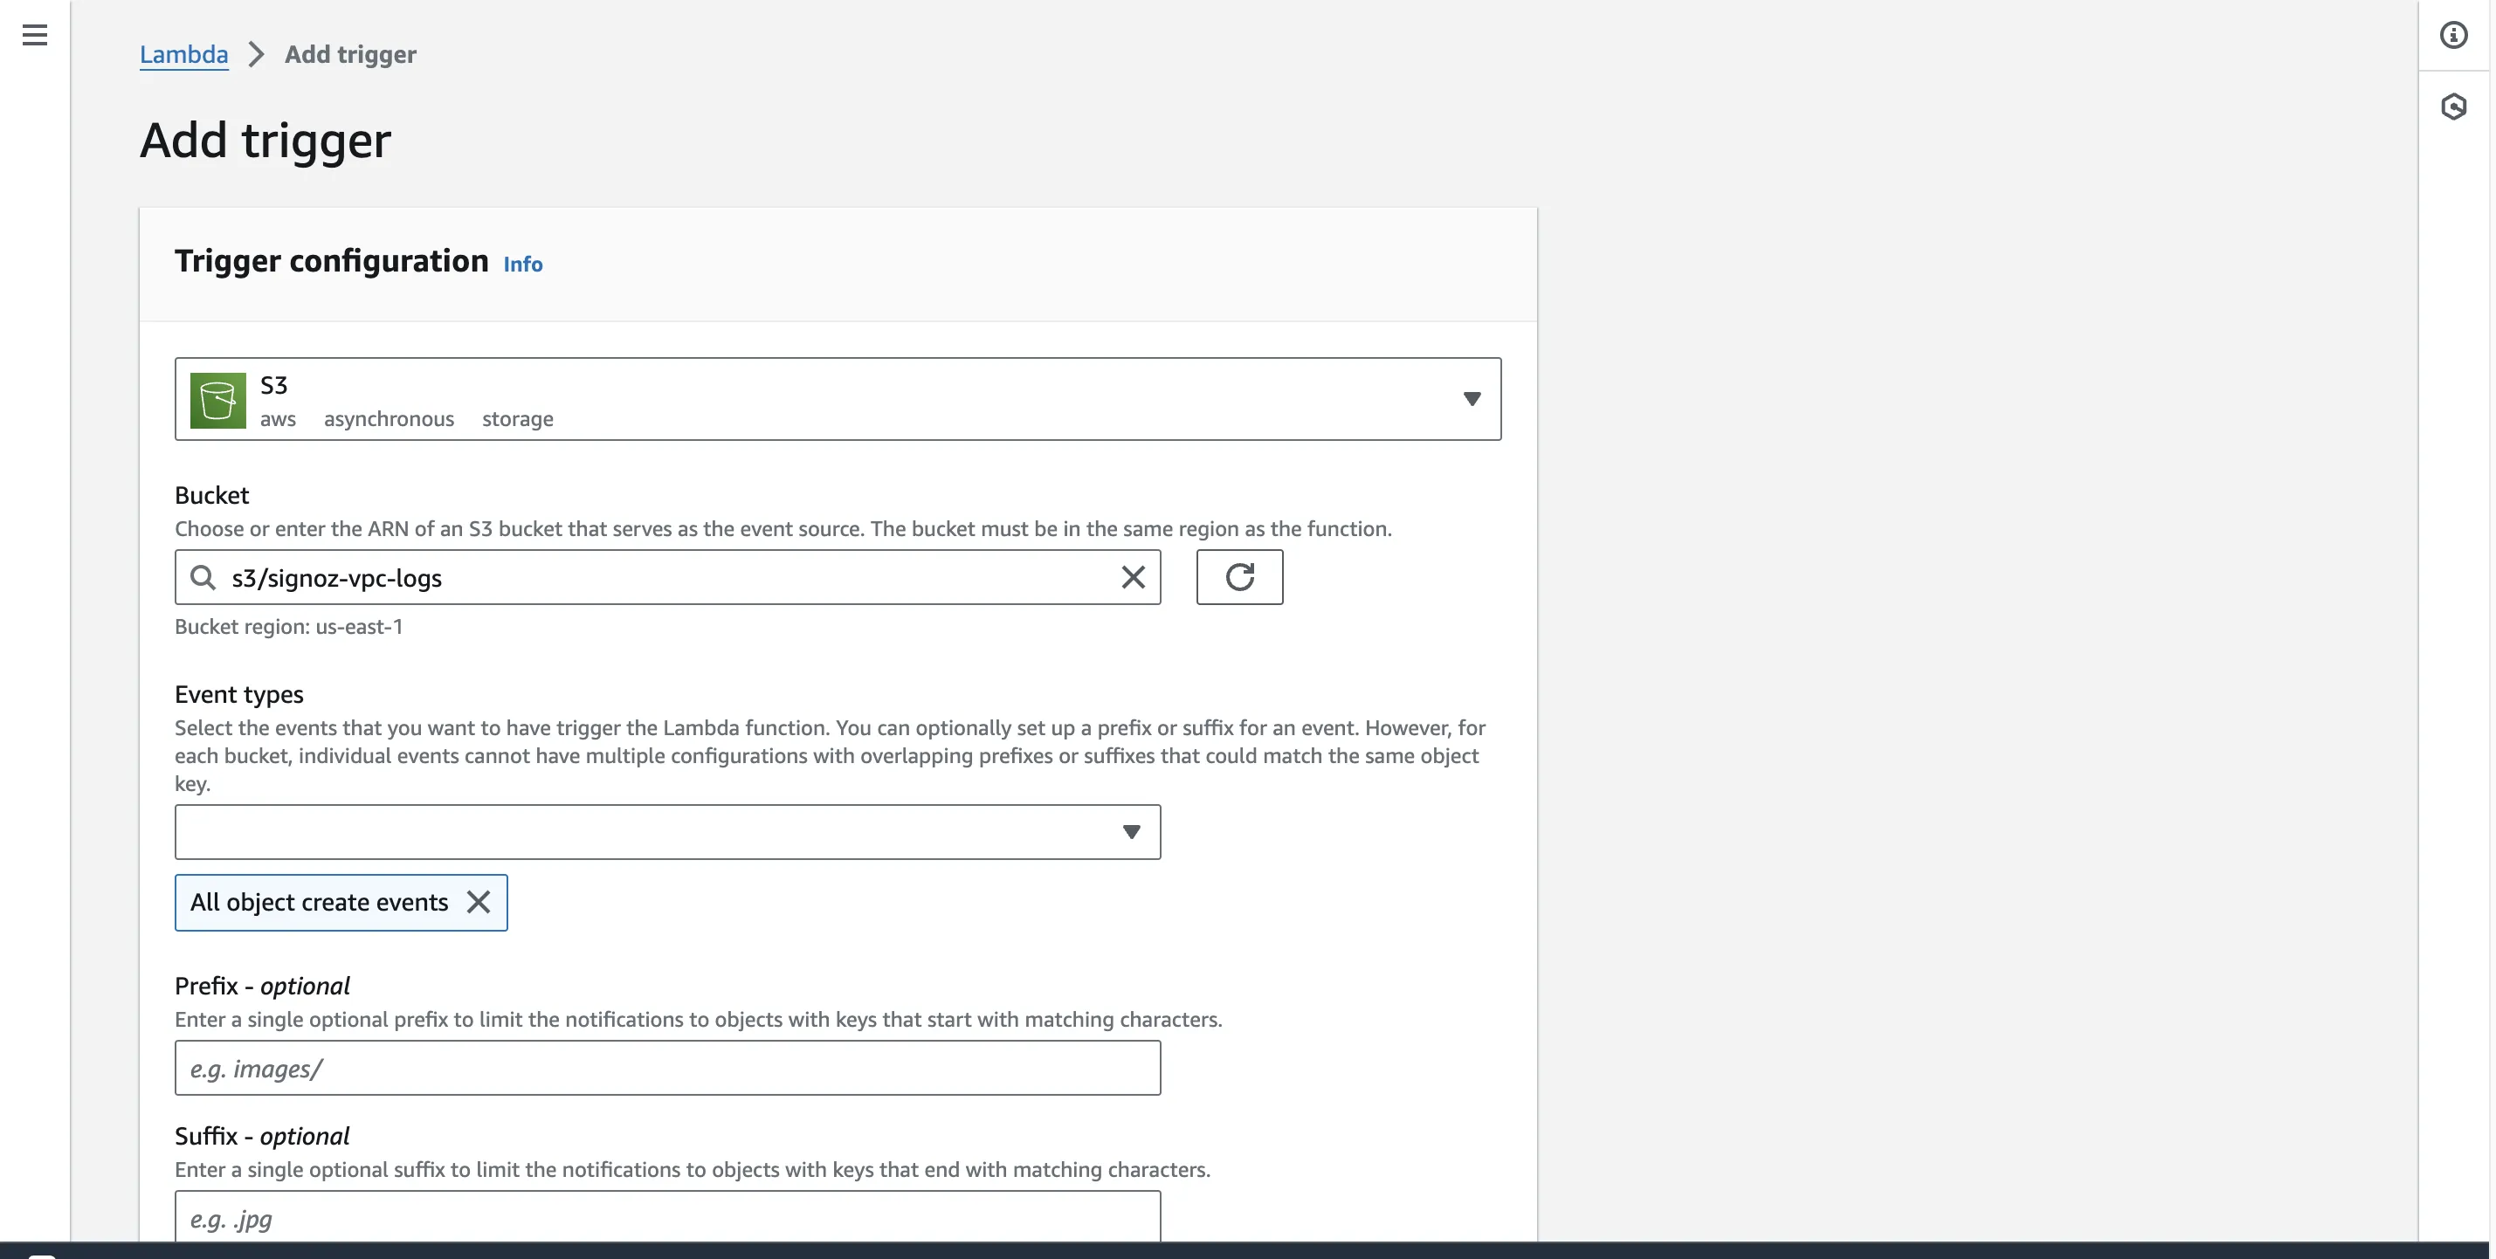The height and width of the screenshot is (1259, 2496).
Task: Click the breadcrumb chevron separator after Lambda
Action: pyautogui.click(x=256, y=54)
